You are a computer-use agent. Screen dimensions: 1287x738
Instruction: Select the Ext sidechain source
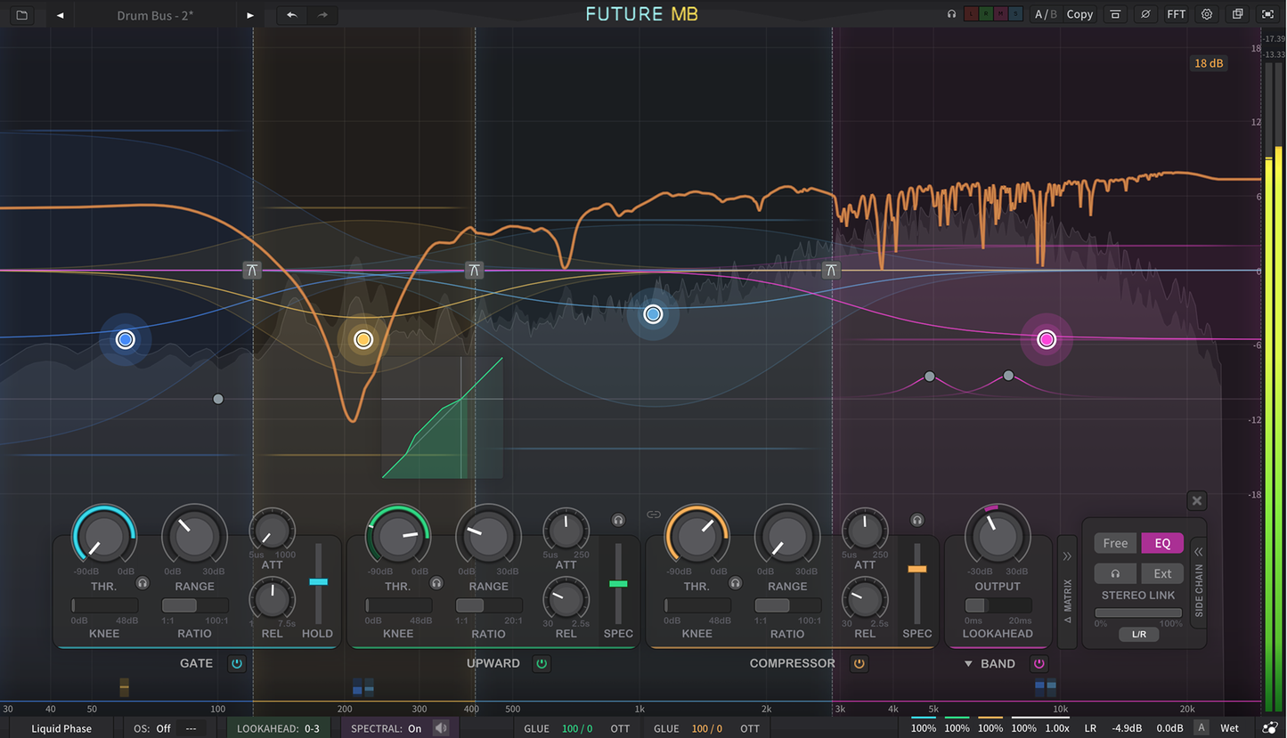[1162, 573]
